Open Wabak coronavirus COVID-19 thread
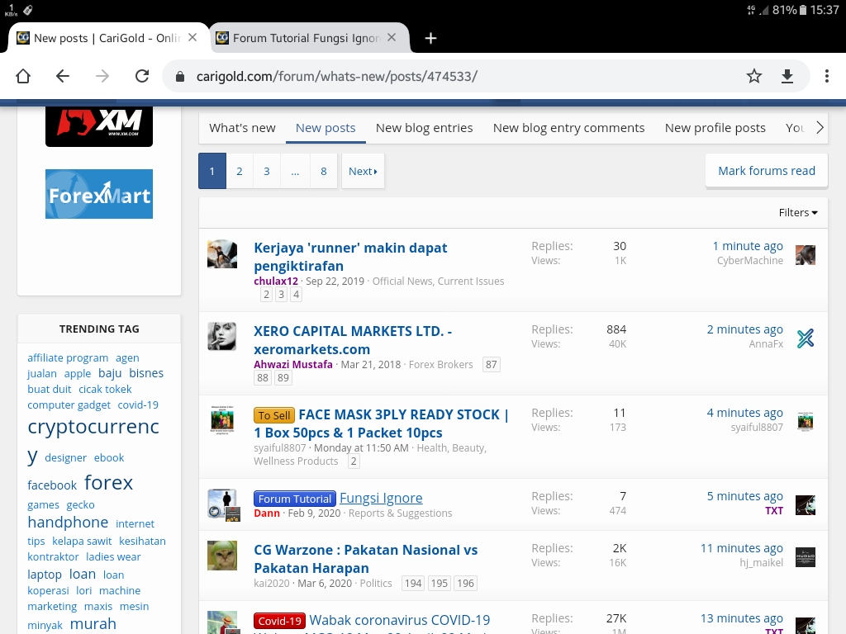This screenshot has height=634, width=846. 399,621
